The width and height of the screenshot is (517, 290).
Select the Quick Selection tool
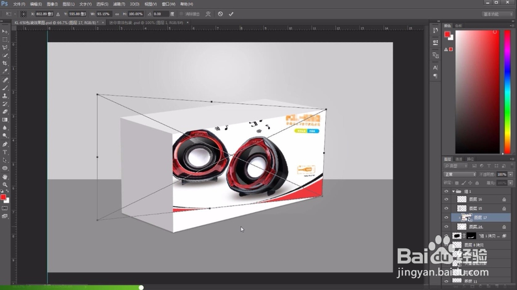(5, 55)
